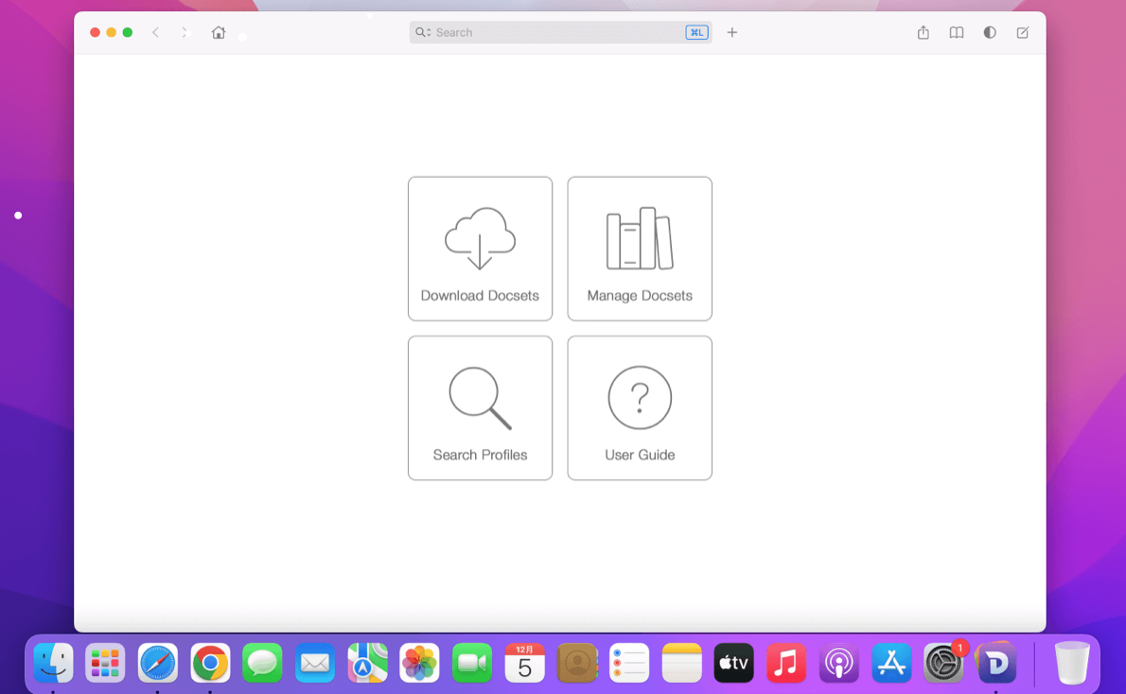1126x694 pixels.
Task: Open the Search Profiles tile
Action: point(480,408)
